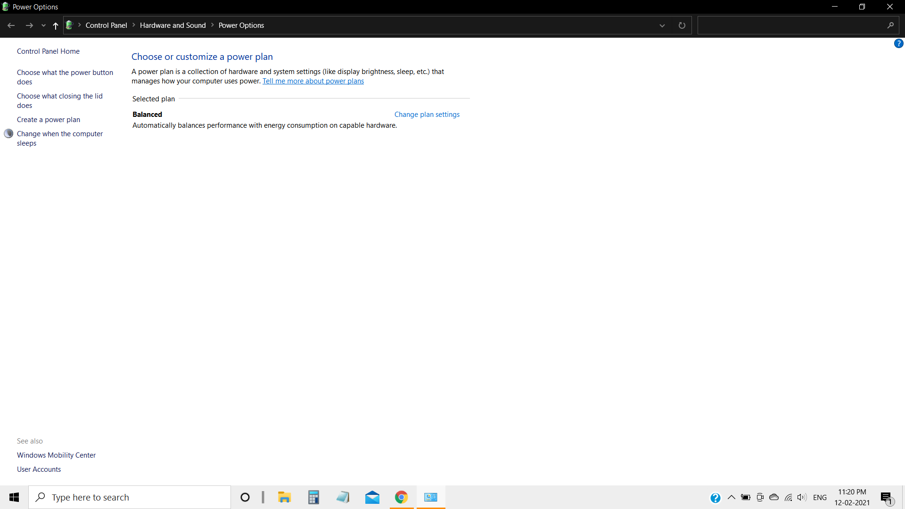This screenshot has height=509, width=905.
Task: Open the Mail app from the taskbar
Action: [372, 497]
